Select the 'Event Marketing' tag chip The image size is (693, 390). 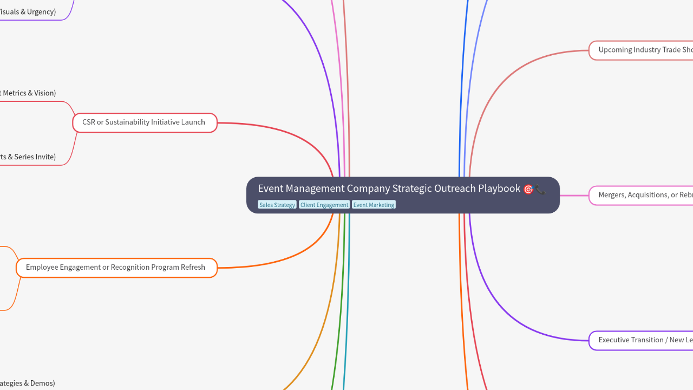[x=374, y=205]
